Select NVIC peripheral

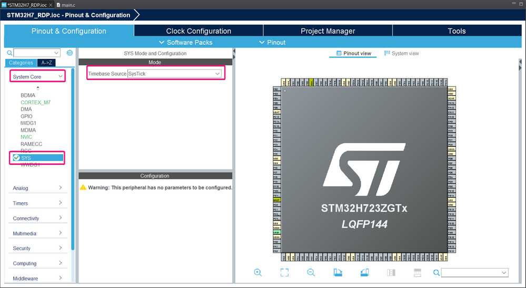[26, 137]
